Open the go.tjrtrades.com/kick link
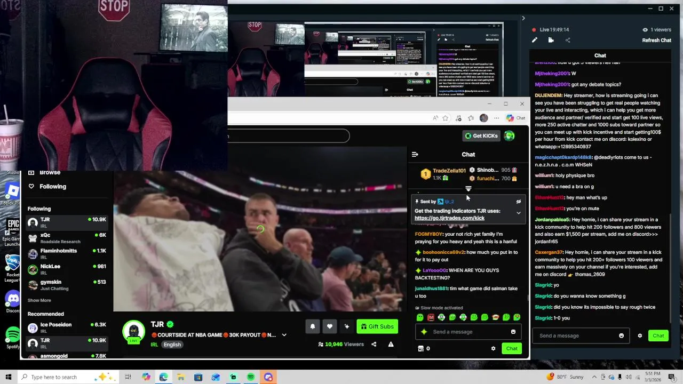Screen dimensions: 683x384 (x=449, y=218)
